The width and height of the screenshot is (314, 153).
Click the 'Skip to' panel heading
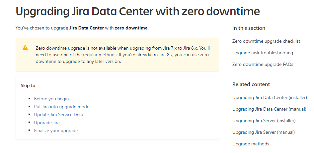28,85
